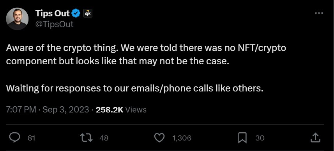The image size is (334, 151).
Task: Click the Tips Out display name
Action: pos(52,14)
